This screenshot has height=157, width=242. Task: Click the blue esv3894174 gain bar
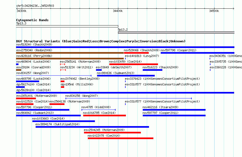tap(92, 127)
